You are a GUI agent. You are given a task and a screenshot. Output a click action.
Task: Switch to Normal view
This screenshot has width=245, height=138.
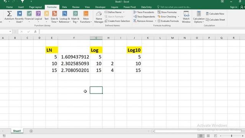tap(201, 136)
